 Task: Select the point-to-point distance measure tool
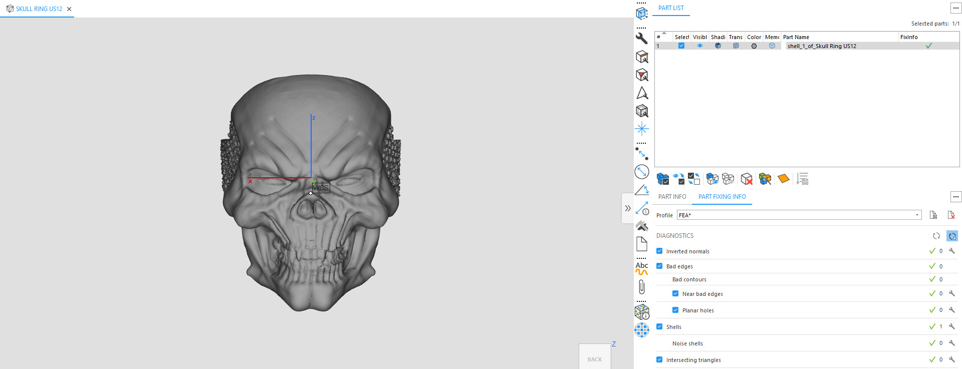coord(642,154)
